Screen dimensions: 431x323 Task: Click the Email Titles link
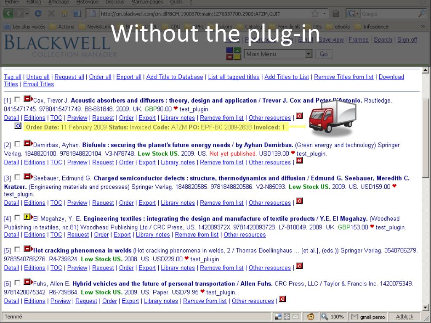tap(38, 84)
